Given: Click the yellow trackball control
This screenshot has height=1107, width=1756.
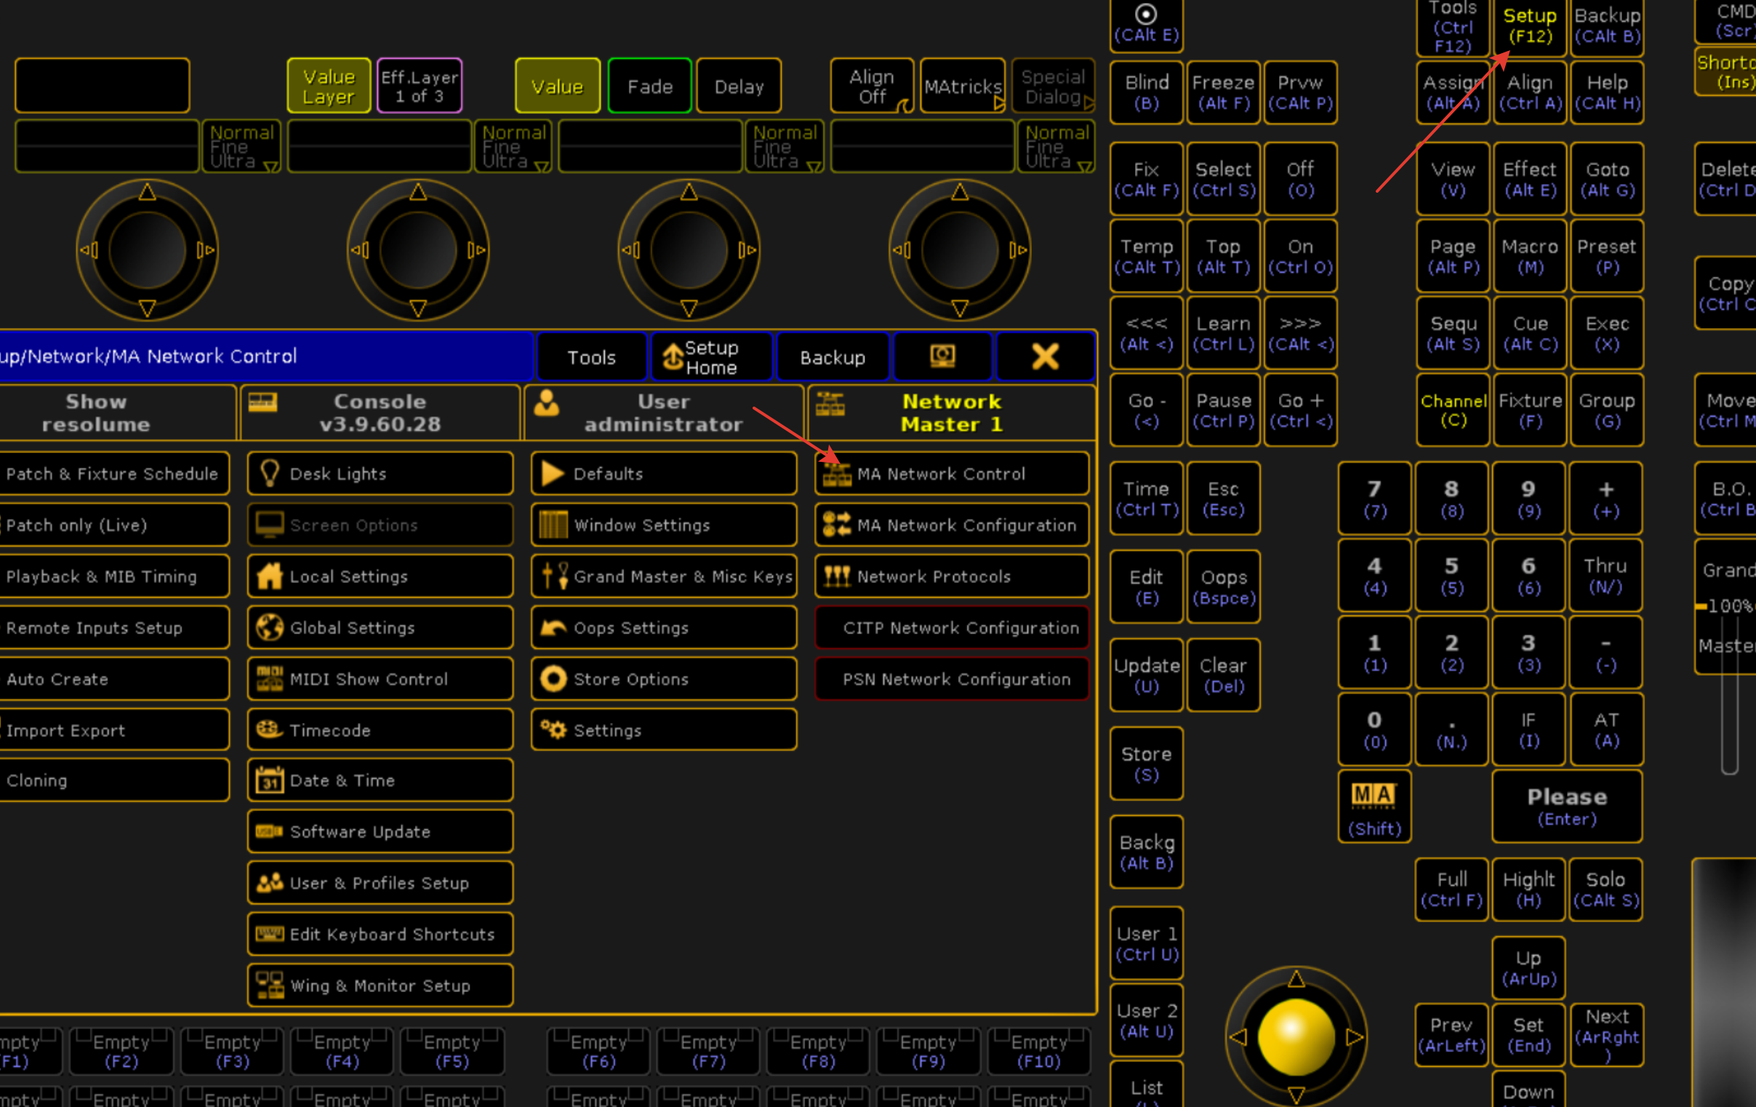Looking at the screenshot, I should coord(1296,1036).
